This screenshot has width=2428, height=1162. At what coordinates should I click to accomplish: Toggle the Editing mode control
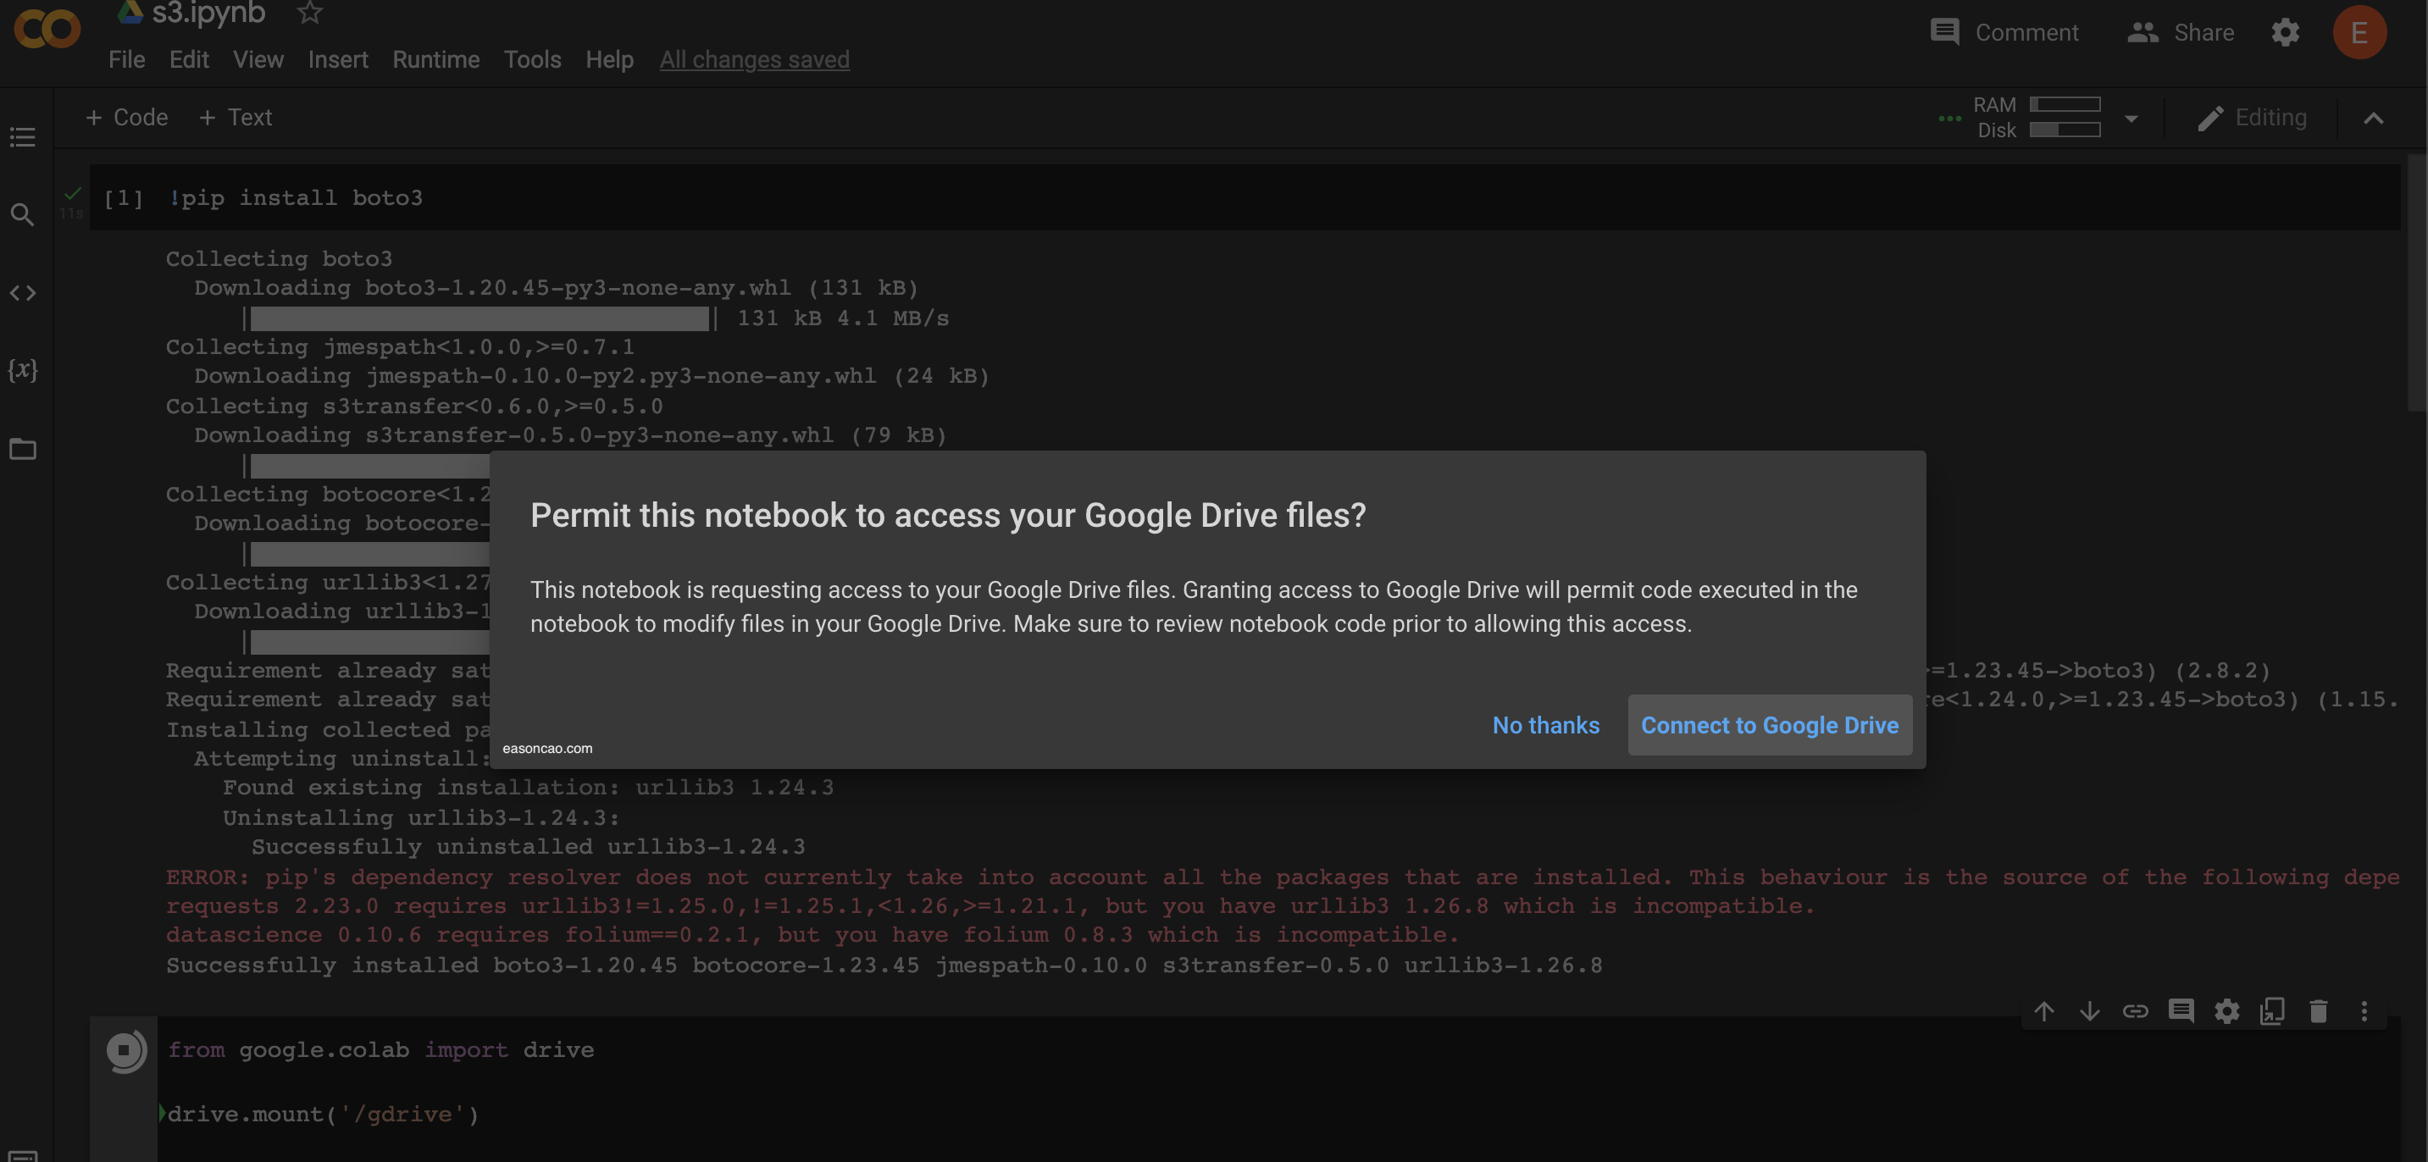pyautogui.click(x=2252, y=117)
